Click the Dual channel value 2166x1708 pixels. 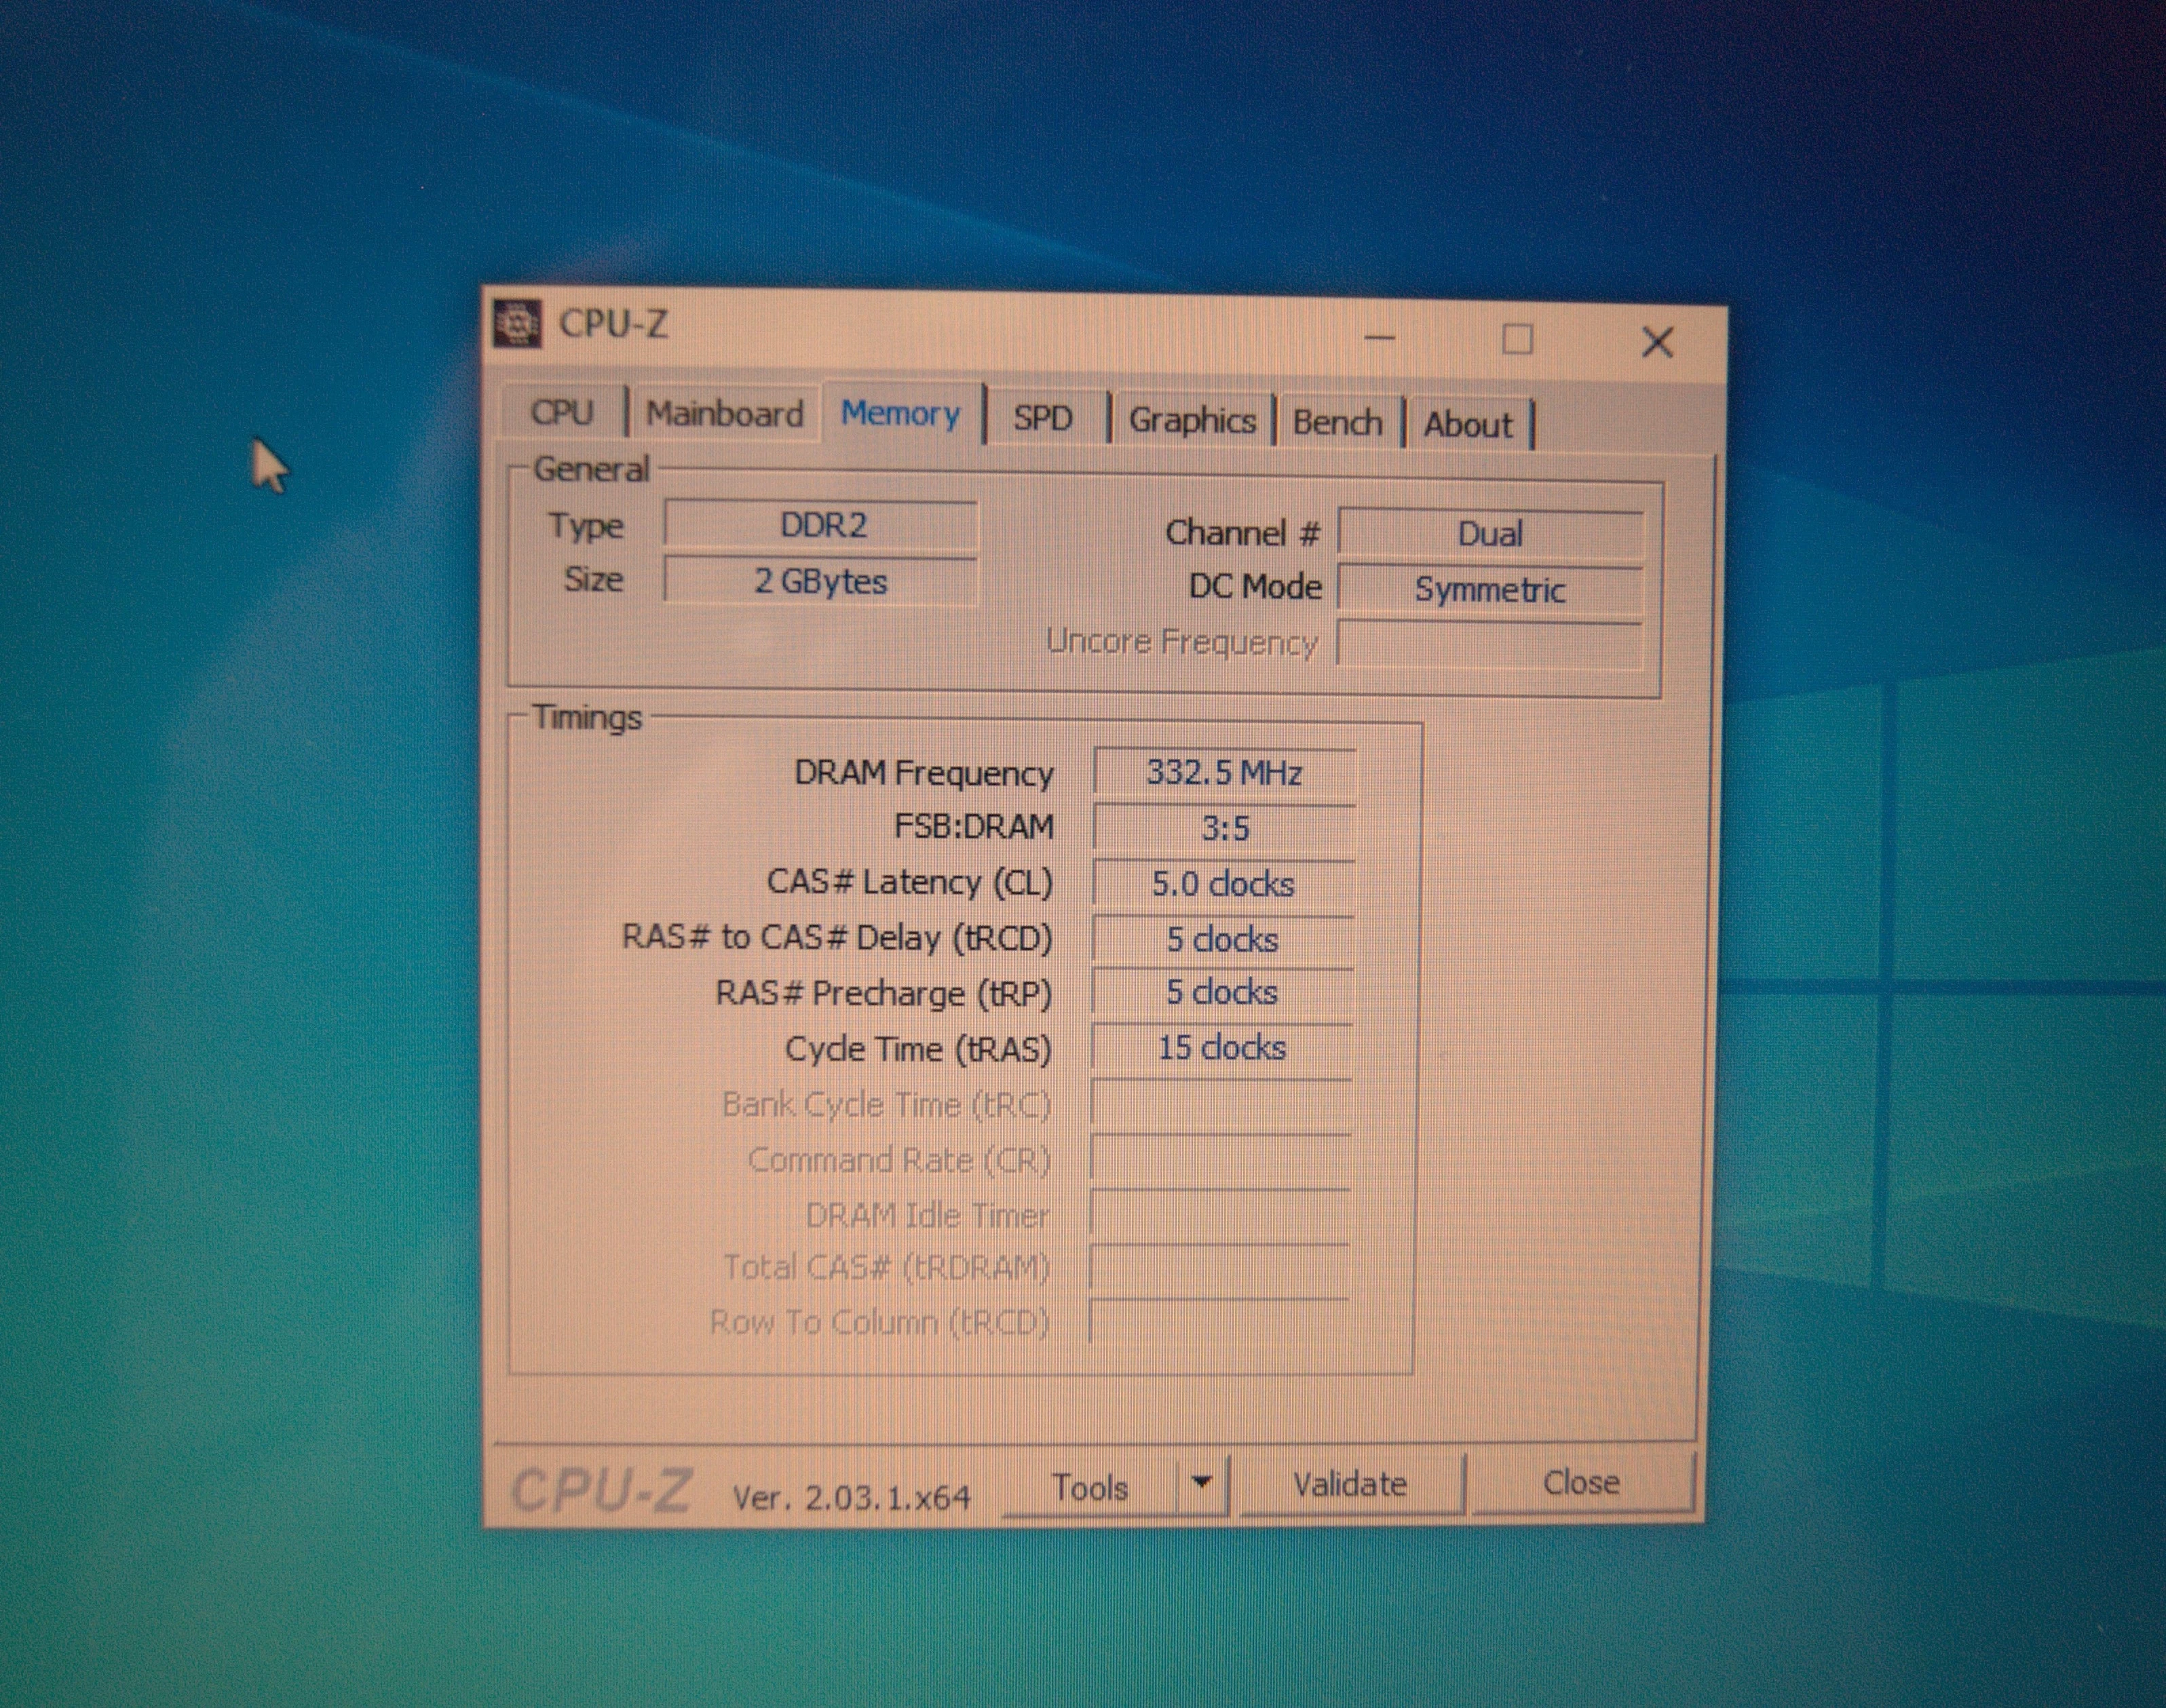click(x=1489, y=534)
